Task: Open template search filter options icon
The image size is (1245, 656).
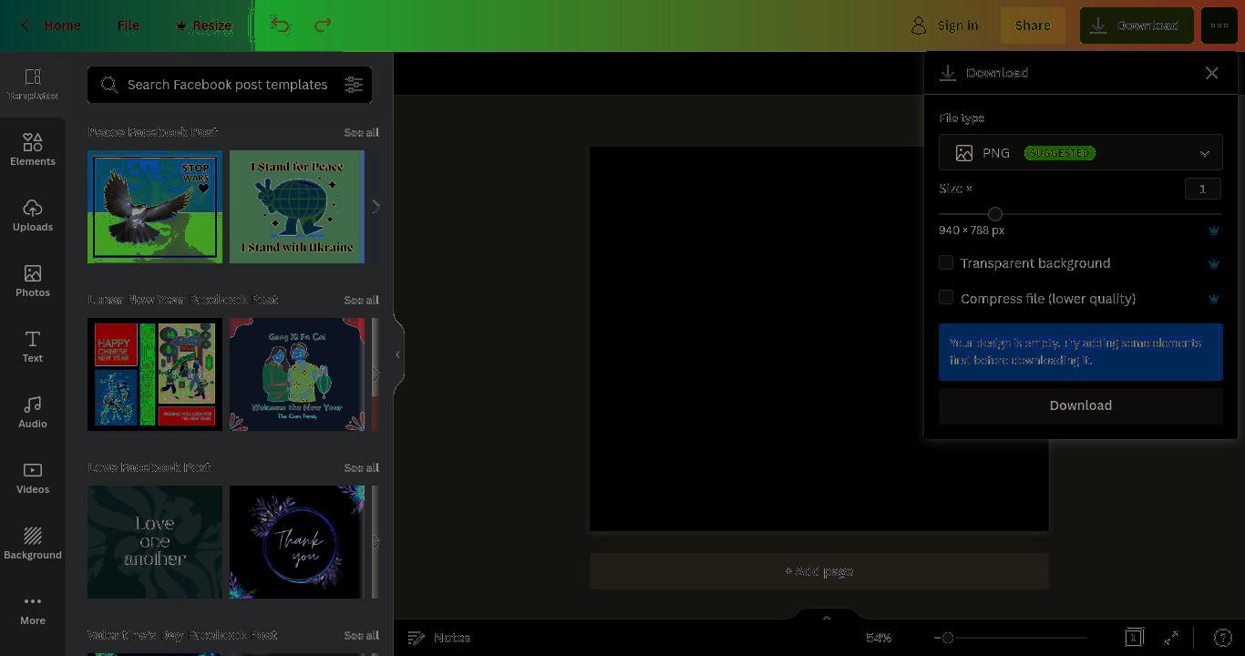Action: (354, 85)
